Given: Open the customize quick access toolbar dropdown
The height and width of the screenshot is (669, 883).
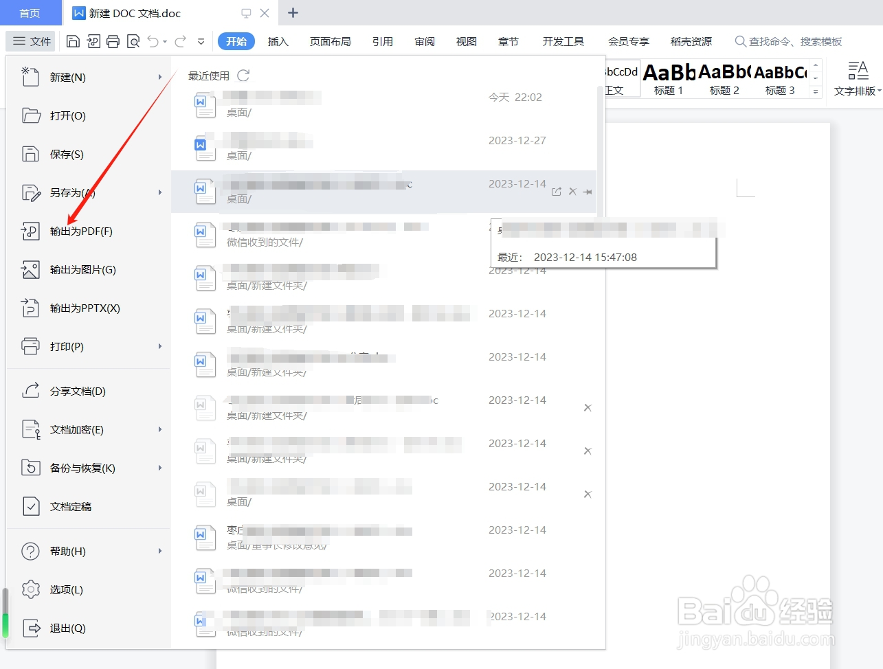Looking at the screenshot, I should point(201,42).
